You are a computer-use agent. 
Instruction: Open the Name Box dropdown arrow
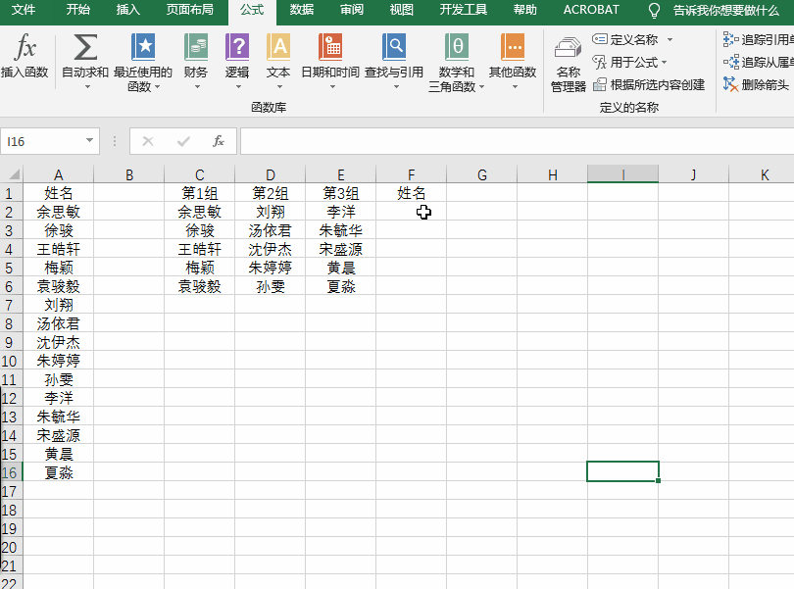(x=89, y=140)
